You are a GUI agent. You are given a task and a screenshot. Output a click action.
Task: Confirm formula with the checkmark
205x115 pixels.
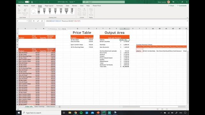click(x=38, y=21)
